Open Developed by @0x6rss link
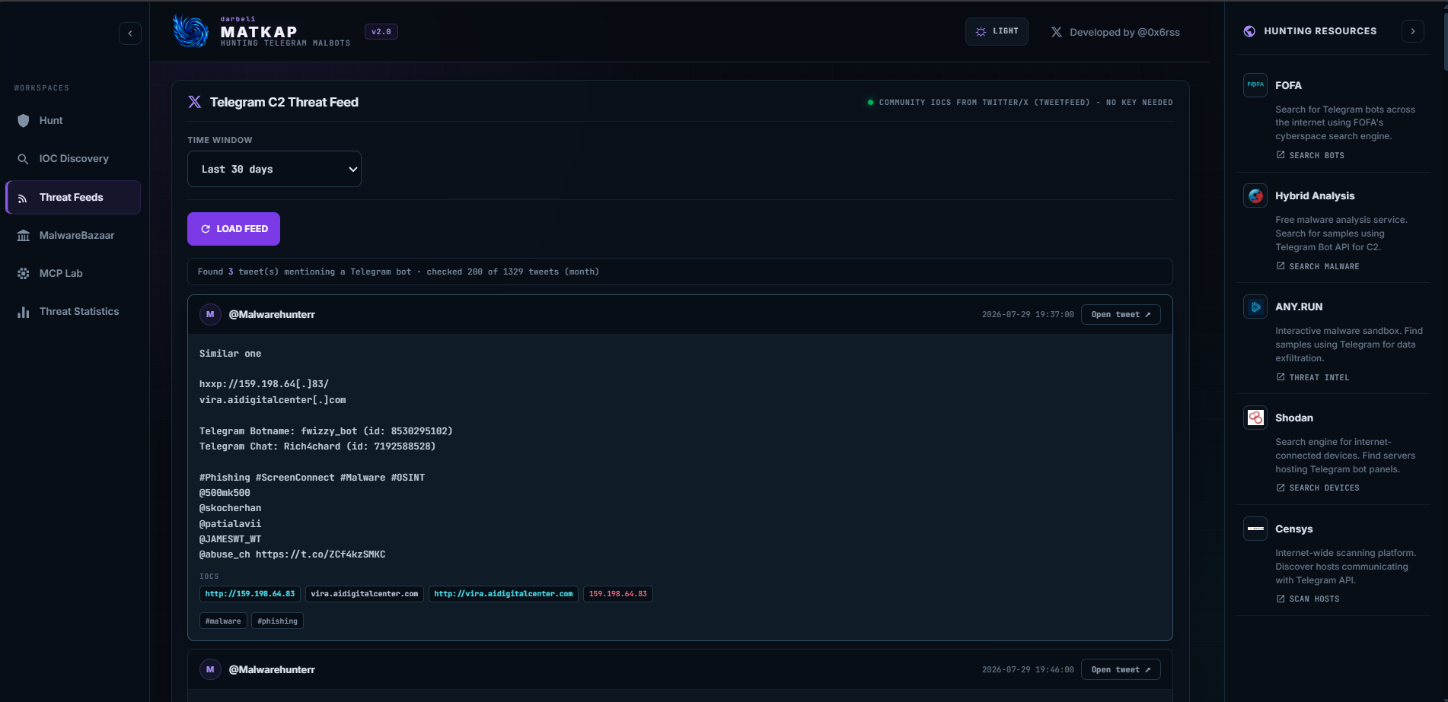 [x=1124, y=32]
